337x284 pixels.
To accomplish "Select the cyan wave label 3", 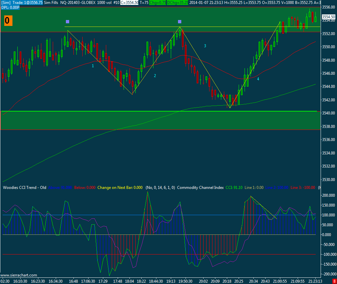I will [x=205, y=46].
